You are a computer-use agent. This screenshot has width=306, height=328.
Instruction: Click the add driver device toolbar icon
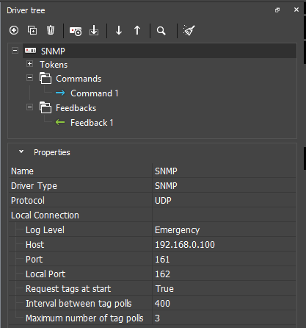click(x=76, y=31)
